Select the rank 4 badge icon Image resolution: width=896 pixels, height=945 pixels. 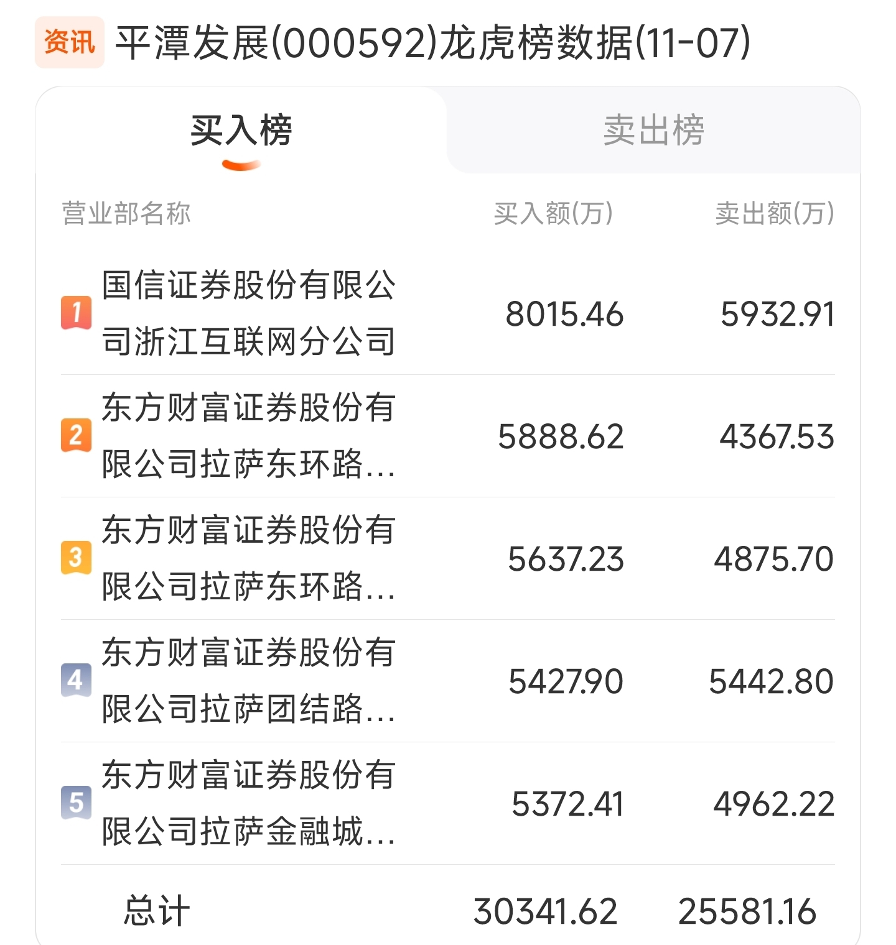click(x=76, y=680)
